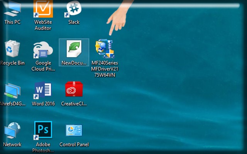Image resolution: width=247 pixels, height=154 pixels.
Task: Click the "Network" label text
Action: point(12,144)
